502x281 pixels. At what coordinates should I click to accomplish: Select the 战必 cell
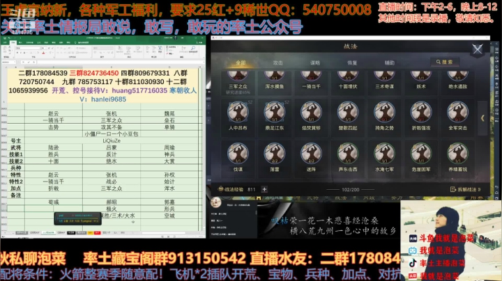112,182
